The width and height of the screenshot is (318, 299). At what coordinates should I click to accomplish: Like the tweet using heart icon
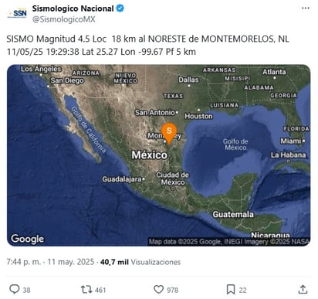click(x=159, y=290)
